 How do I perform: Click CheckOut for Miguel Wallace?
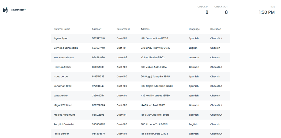(x=216, y=105)
